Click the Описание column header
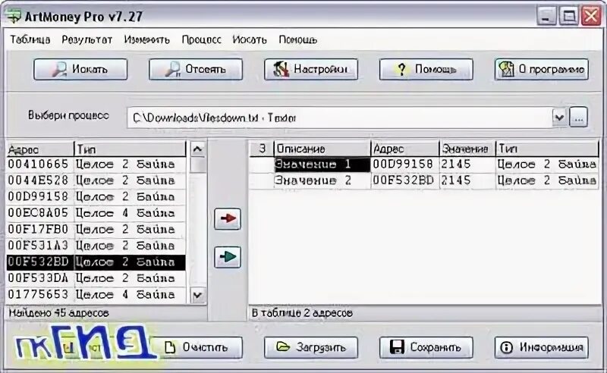Screen dimensions: 607x373 point(322,149)
